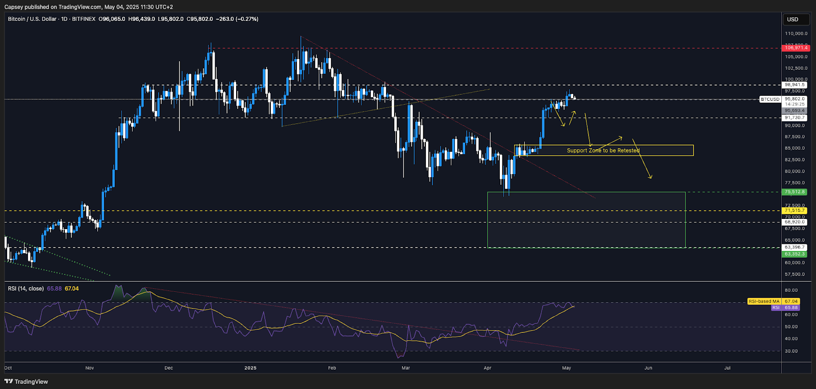Click the gray 95,693.4 price label

tap(795, 110)
